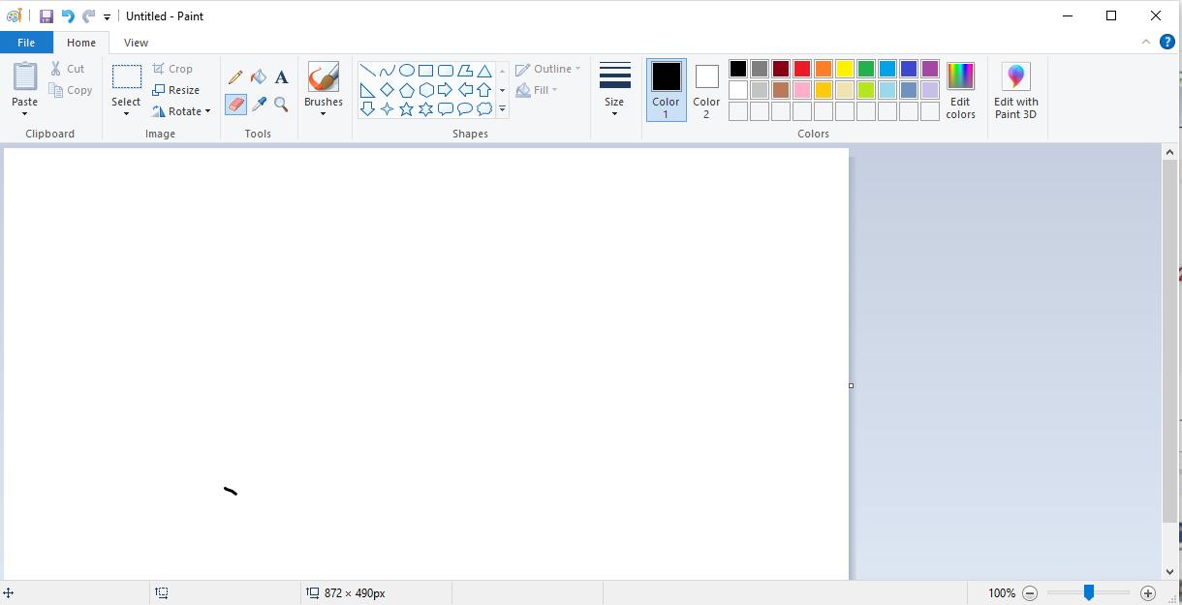The height and width of the screenshot is (605, 1182).
Task: Expand the Rotate dropdown
Action: coord(182,111)
